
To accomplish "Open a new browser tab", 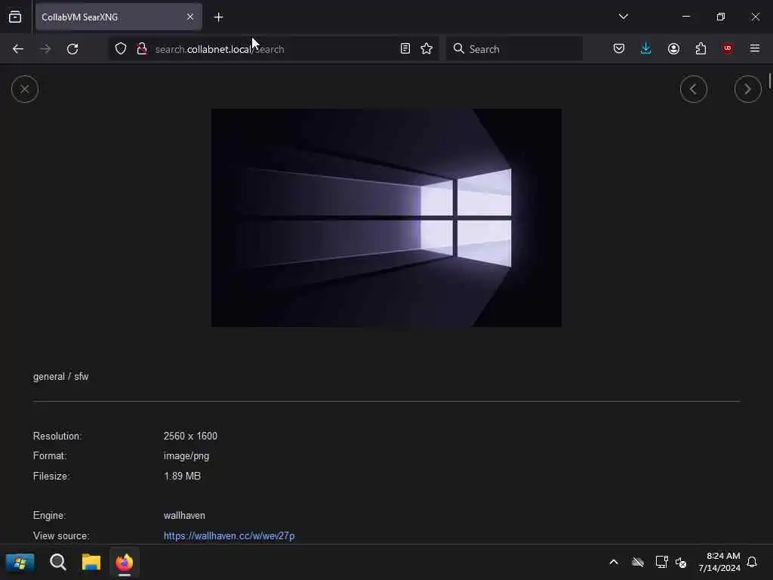I will pos(218,17).
